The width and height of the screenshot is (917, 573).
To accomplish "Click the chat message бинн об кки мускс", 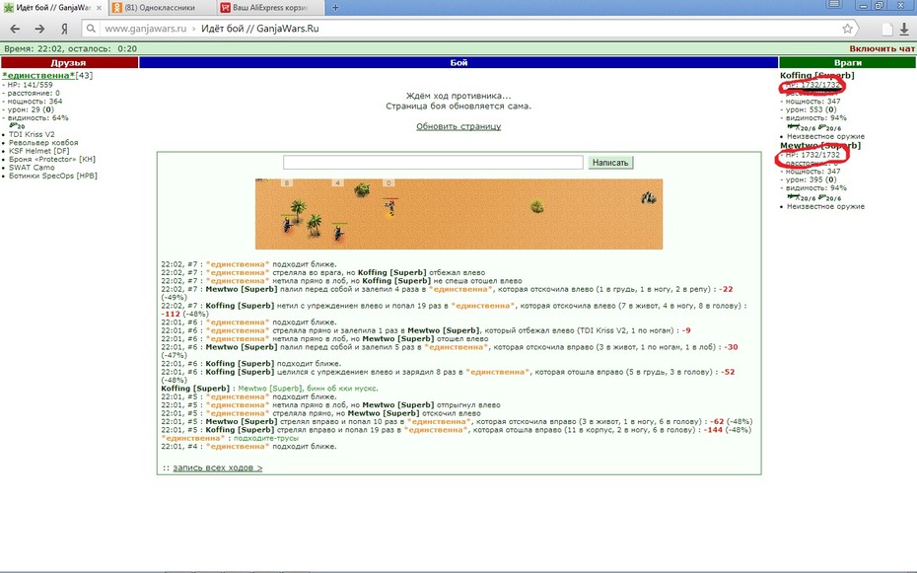I will pos(342,389).
